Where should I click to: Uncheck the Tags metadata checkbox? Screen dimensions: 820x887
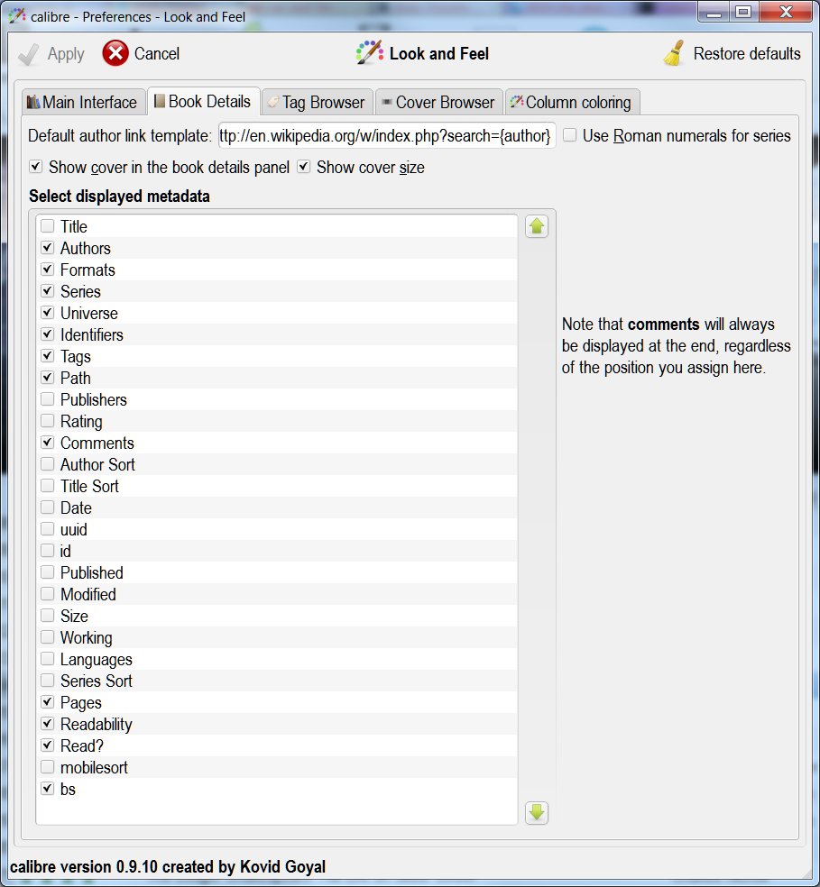coord(48,356)
